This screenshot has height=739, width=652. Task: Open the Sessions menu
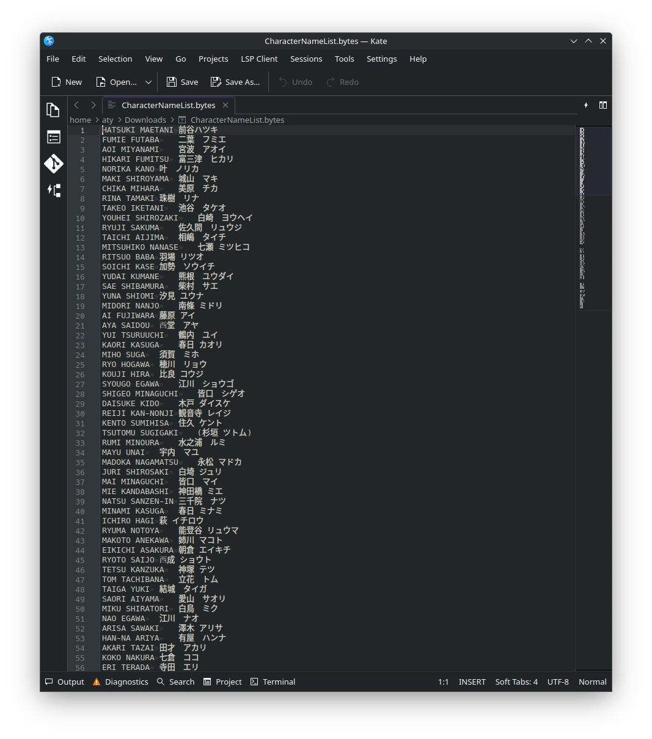point(306,59)
